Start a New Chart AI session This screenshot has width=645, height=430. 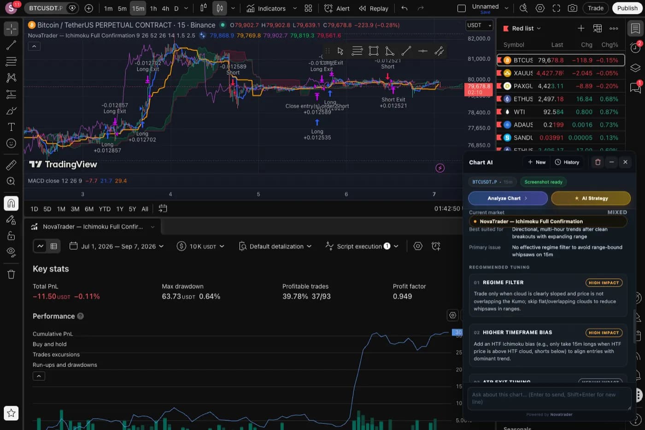point(536,162)
